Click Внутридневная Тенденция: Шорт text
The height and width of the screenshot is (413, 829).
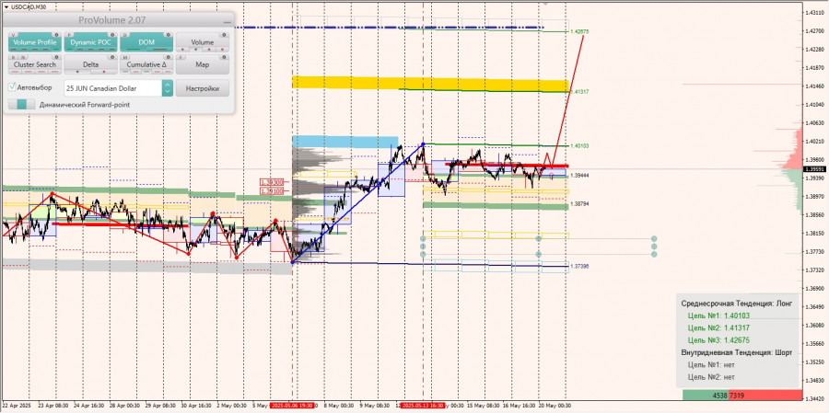[737, 352]
